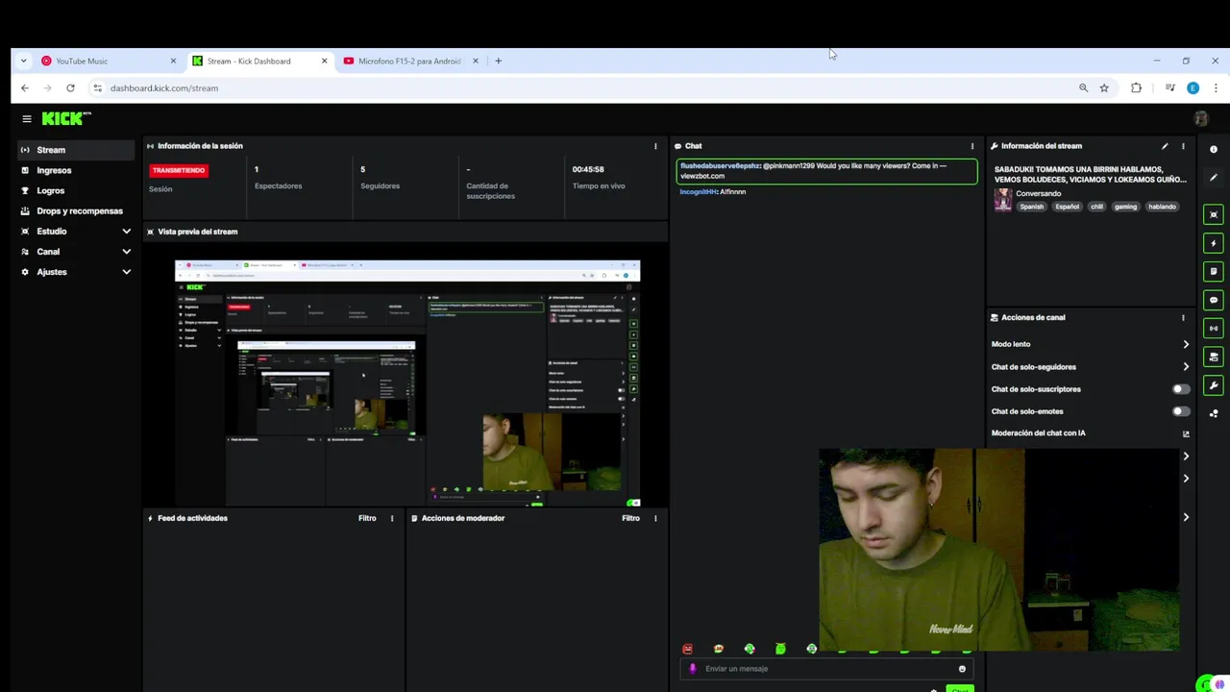This screenshot has height=692, width=1230.
Task: Open the hamburger menu beside the Kick logo
Action: (27, 118)
